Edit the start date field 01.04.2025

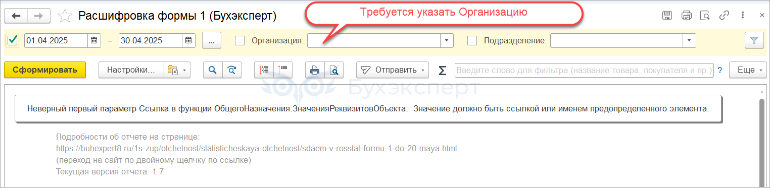(x=56, y=41)
